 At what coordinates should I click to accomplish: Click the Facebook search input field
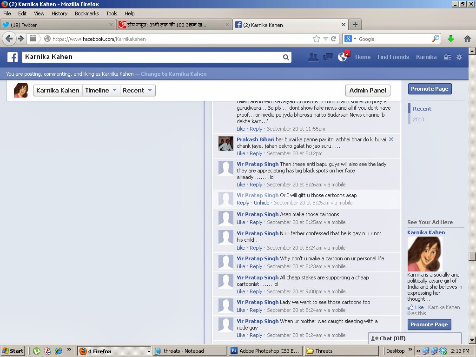152,57
